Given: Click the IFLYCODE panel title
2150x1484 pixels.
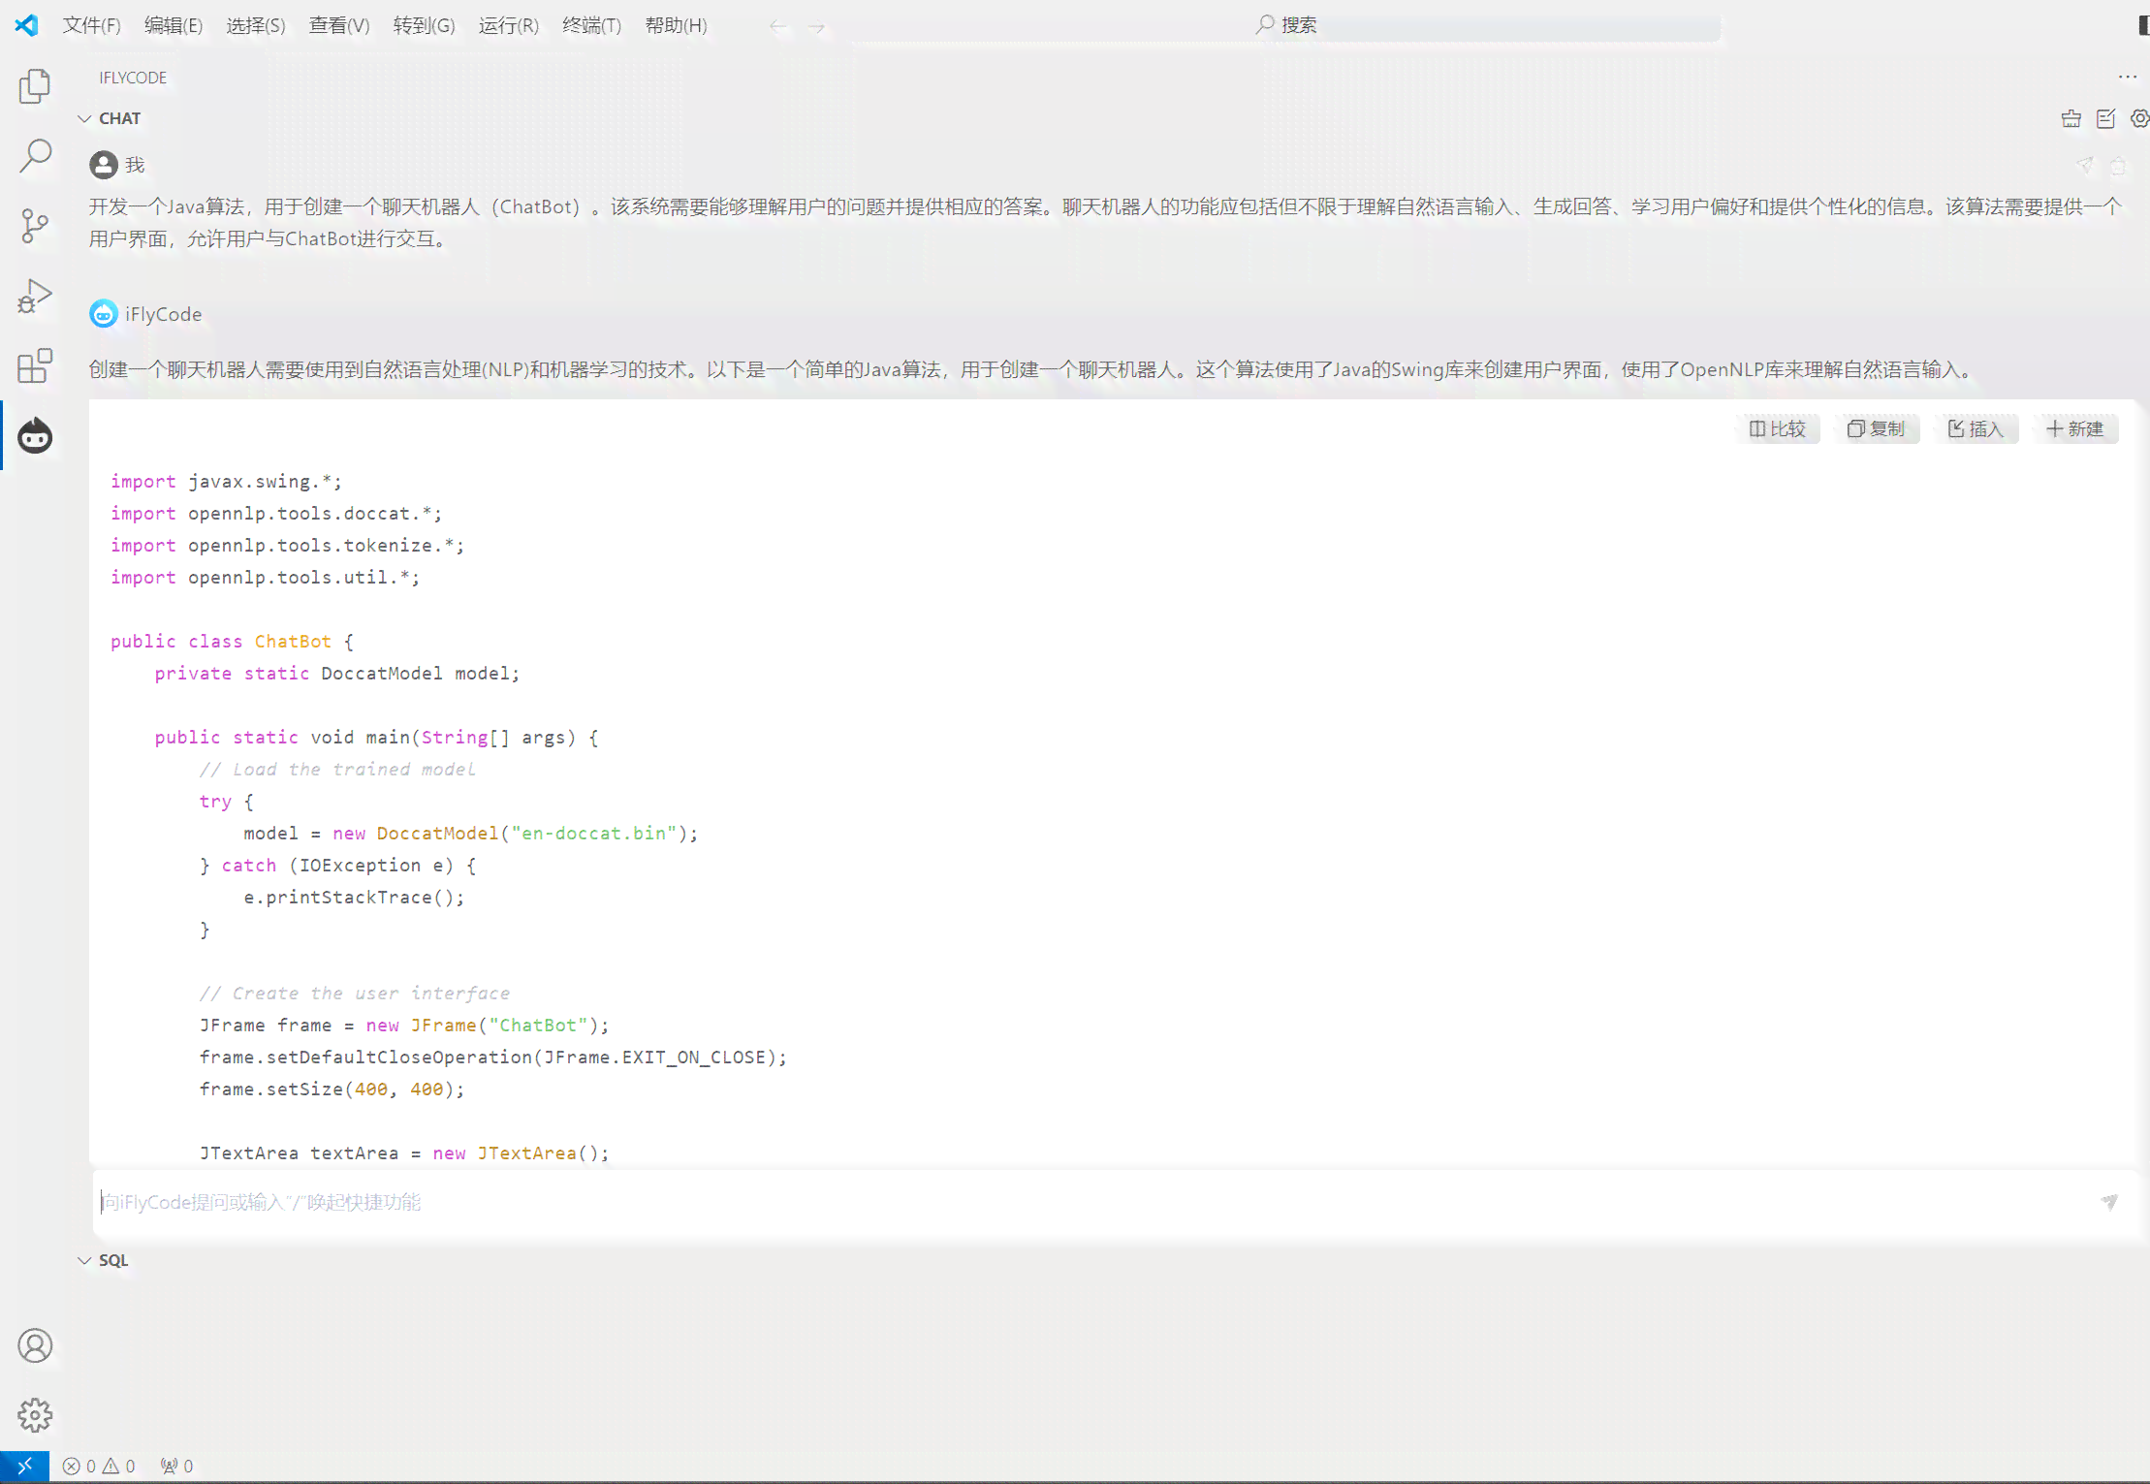Looking at the screenshot, I should click(133, 78).
